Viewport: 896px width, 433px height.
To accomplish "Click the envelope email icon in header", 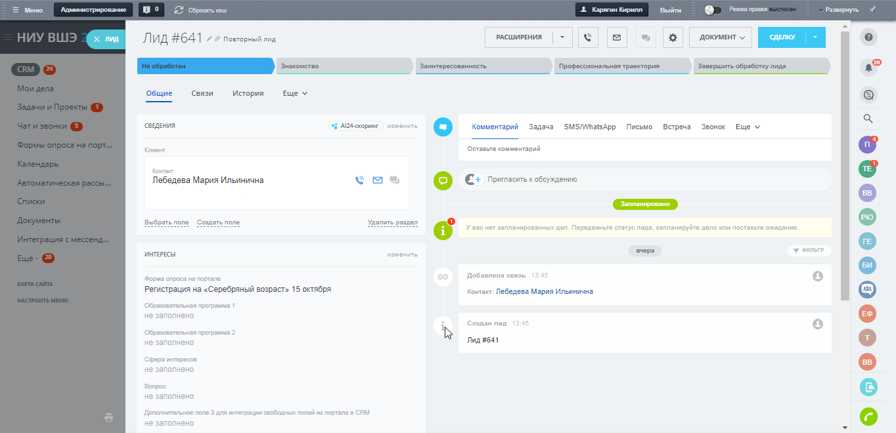I will [x=616, y=37].
